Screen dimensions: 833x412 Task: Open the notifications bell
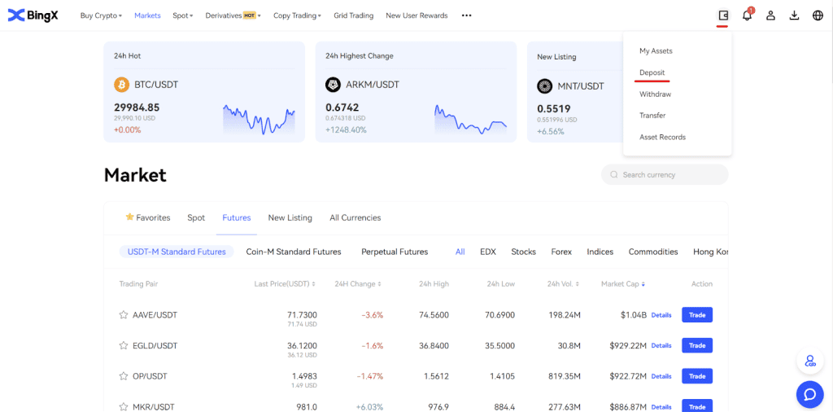[x=747, y=15]
